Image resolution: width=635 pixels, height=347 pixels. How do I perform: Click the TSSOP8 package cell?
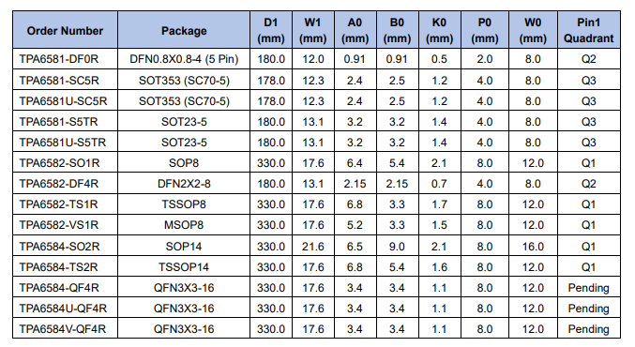[x=184, y=204]
